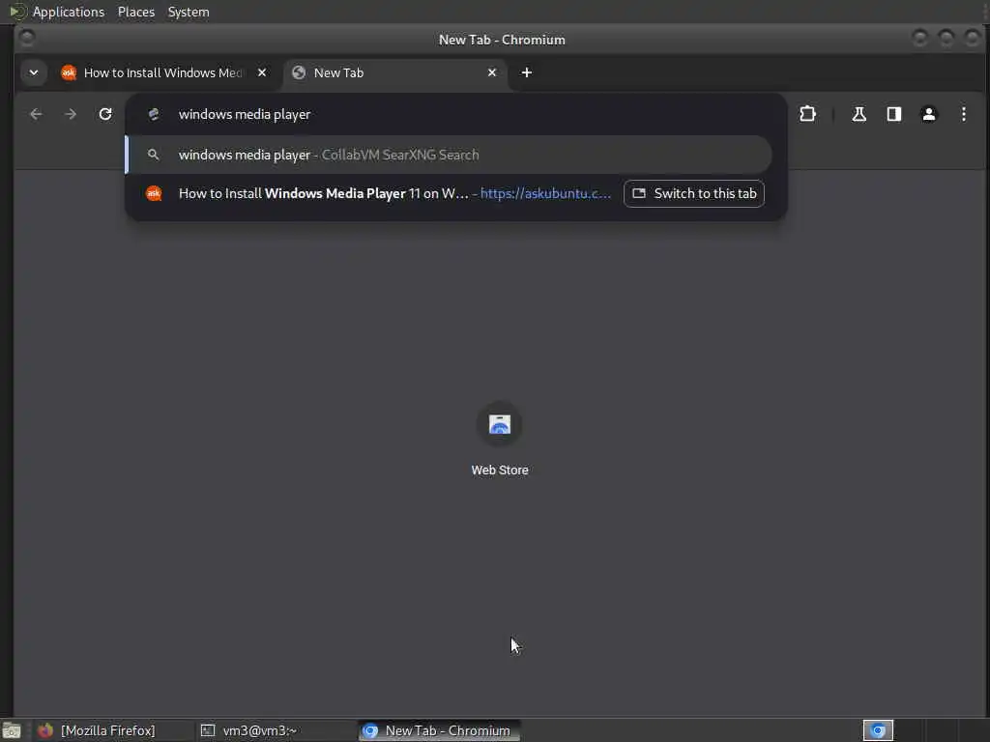Reload the current page

coord(105,114)
